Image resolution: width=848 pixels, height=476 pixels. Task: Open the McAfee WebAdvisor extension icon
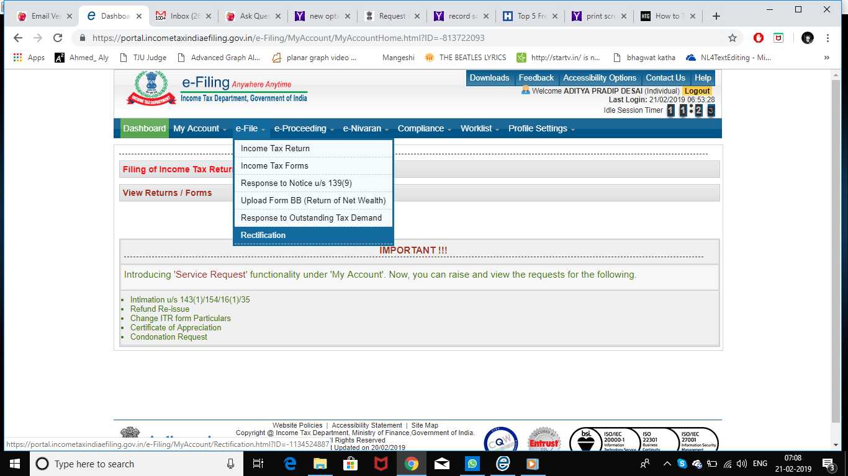coord(778,38)
